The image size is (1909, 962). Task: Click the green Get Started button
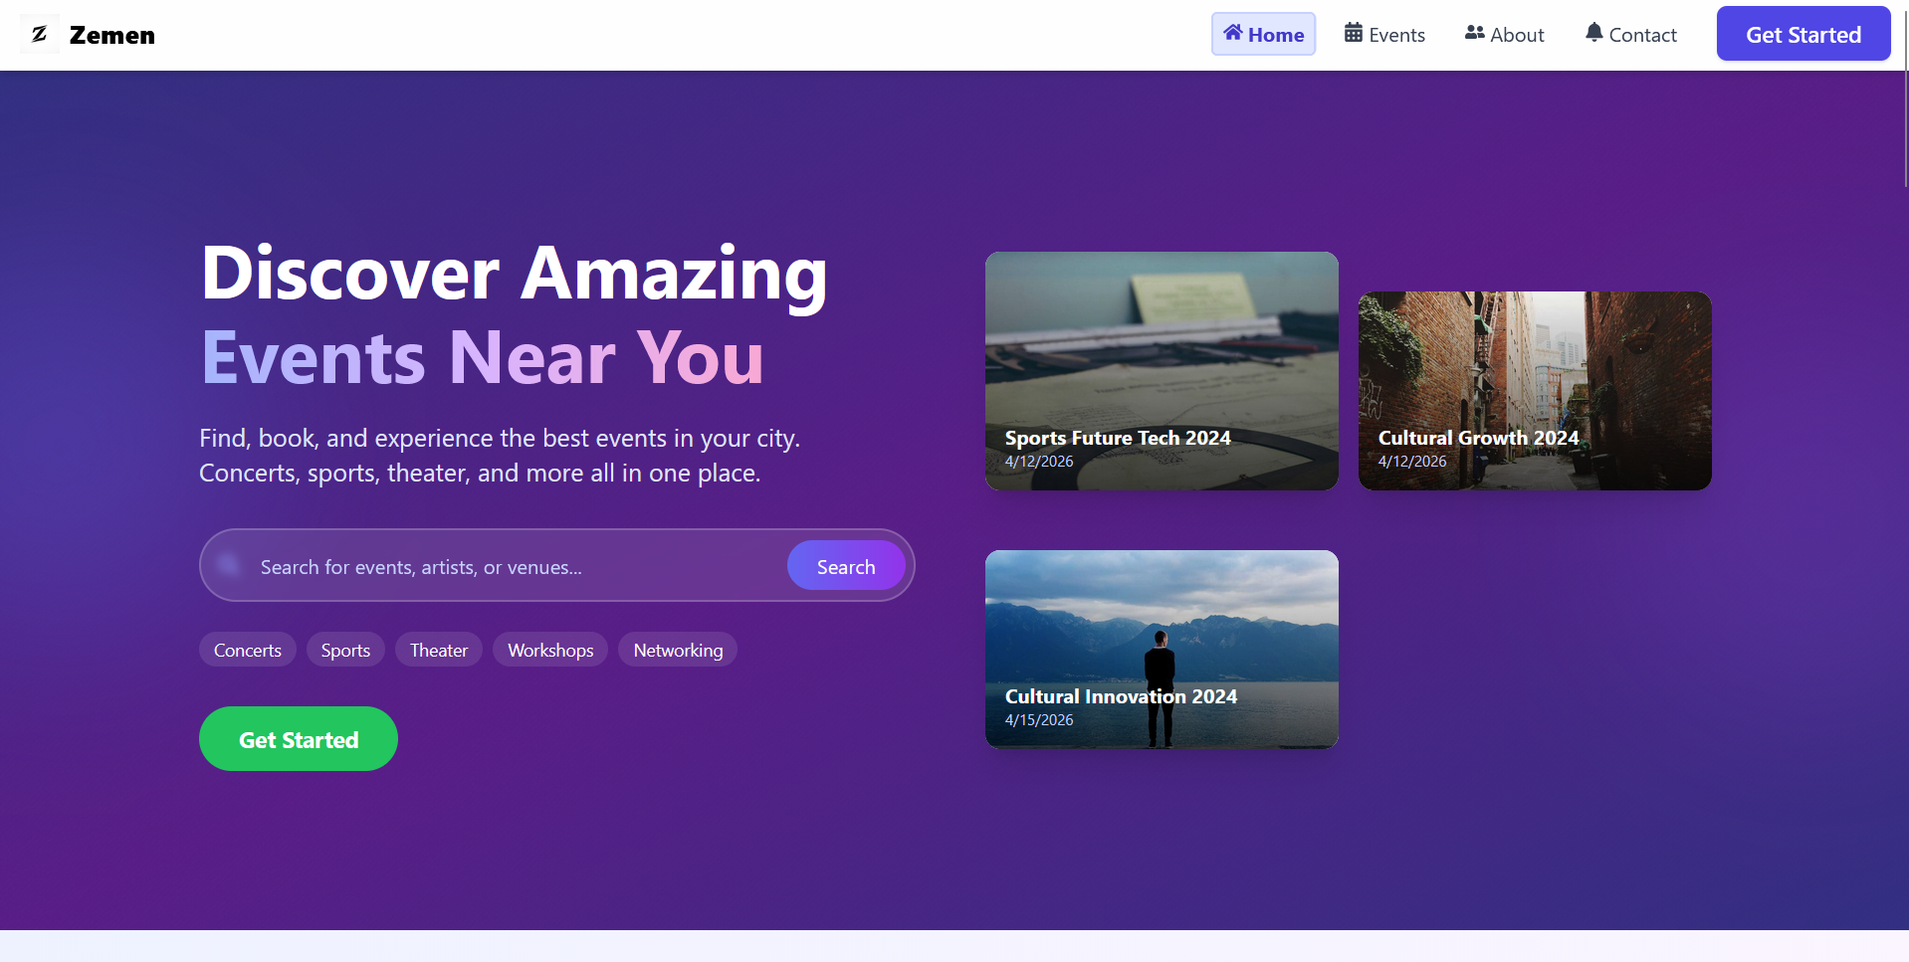(299, 739)
